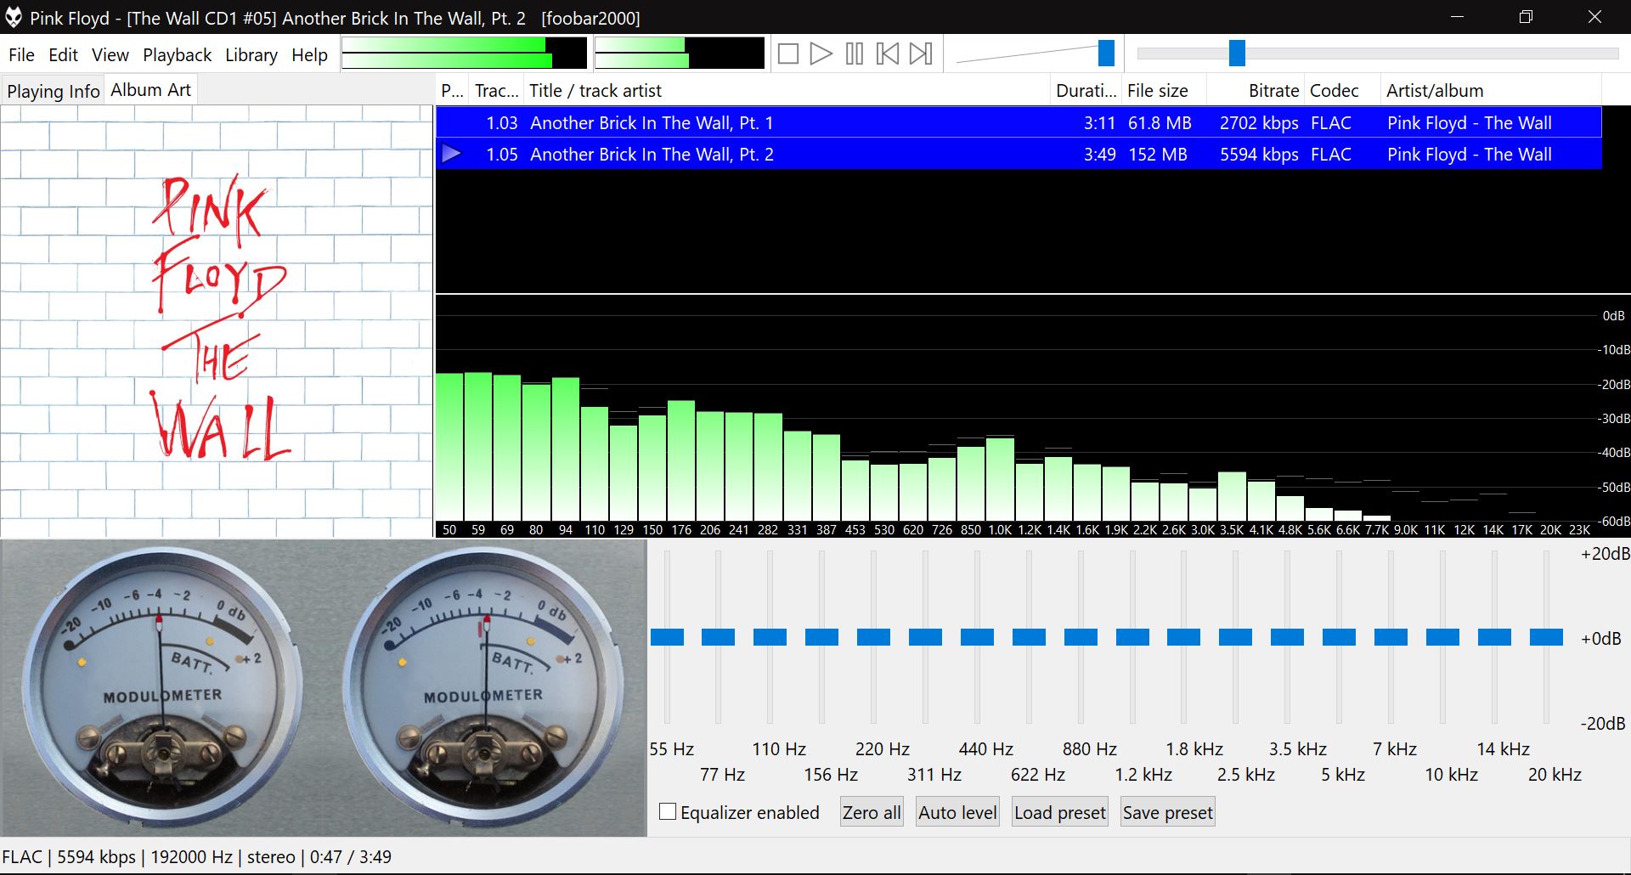Click the 1.8 kHz equalizer band slider
This screenshot has height=875, width=1631.
pyautogui.click(x=1184, y=637)
